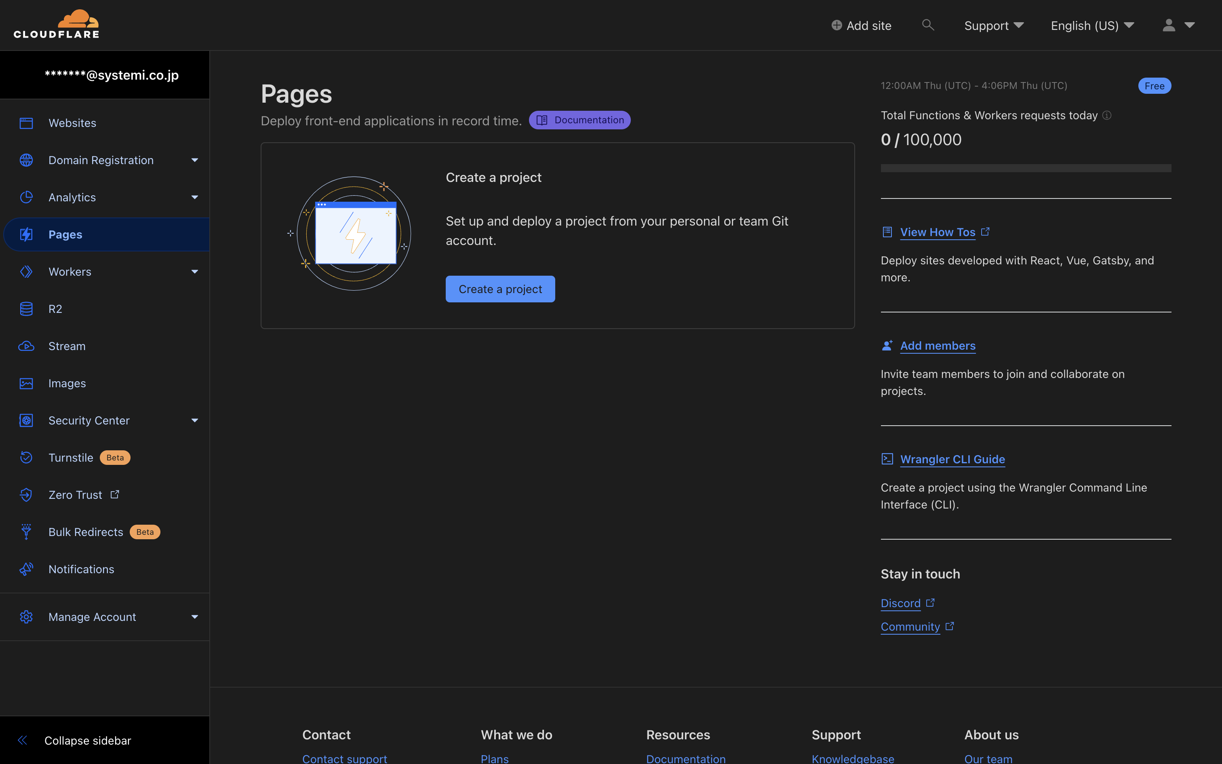Open the Support dropdown menu
Screen dimensions: 1222x764
(994, 25)
